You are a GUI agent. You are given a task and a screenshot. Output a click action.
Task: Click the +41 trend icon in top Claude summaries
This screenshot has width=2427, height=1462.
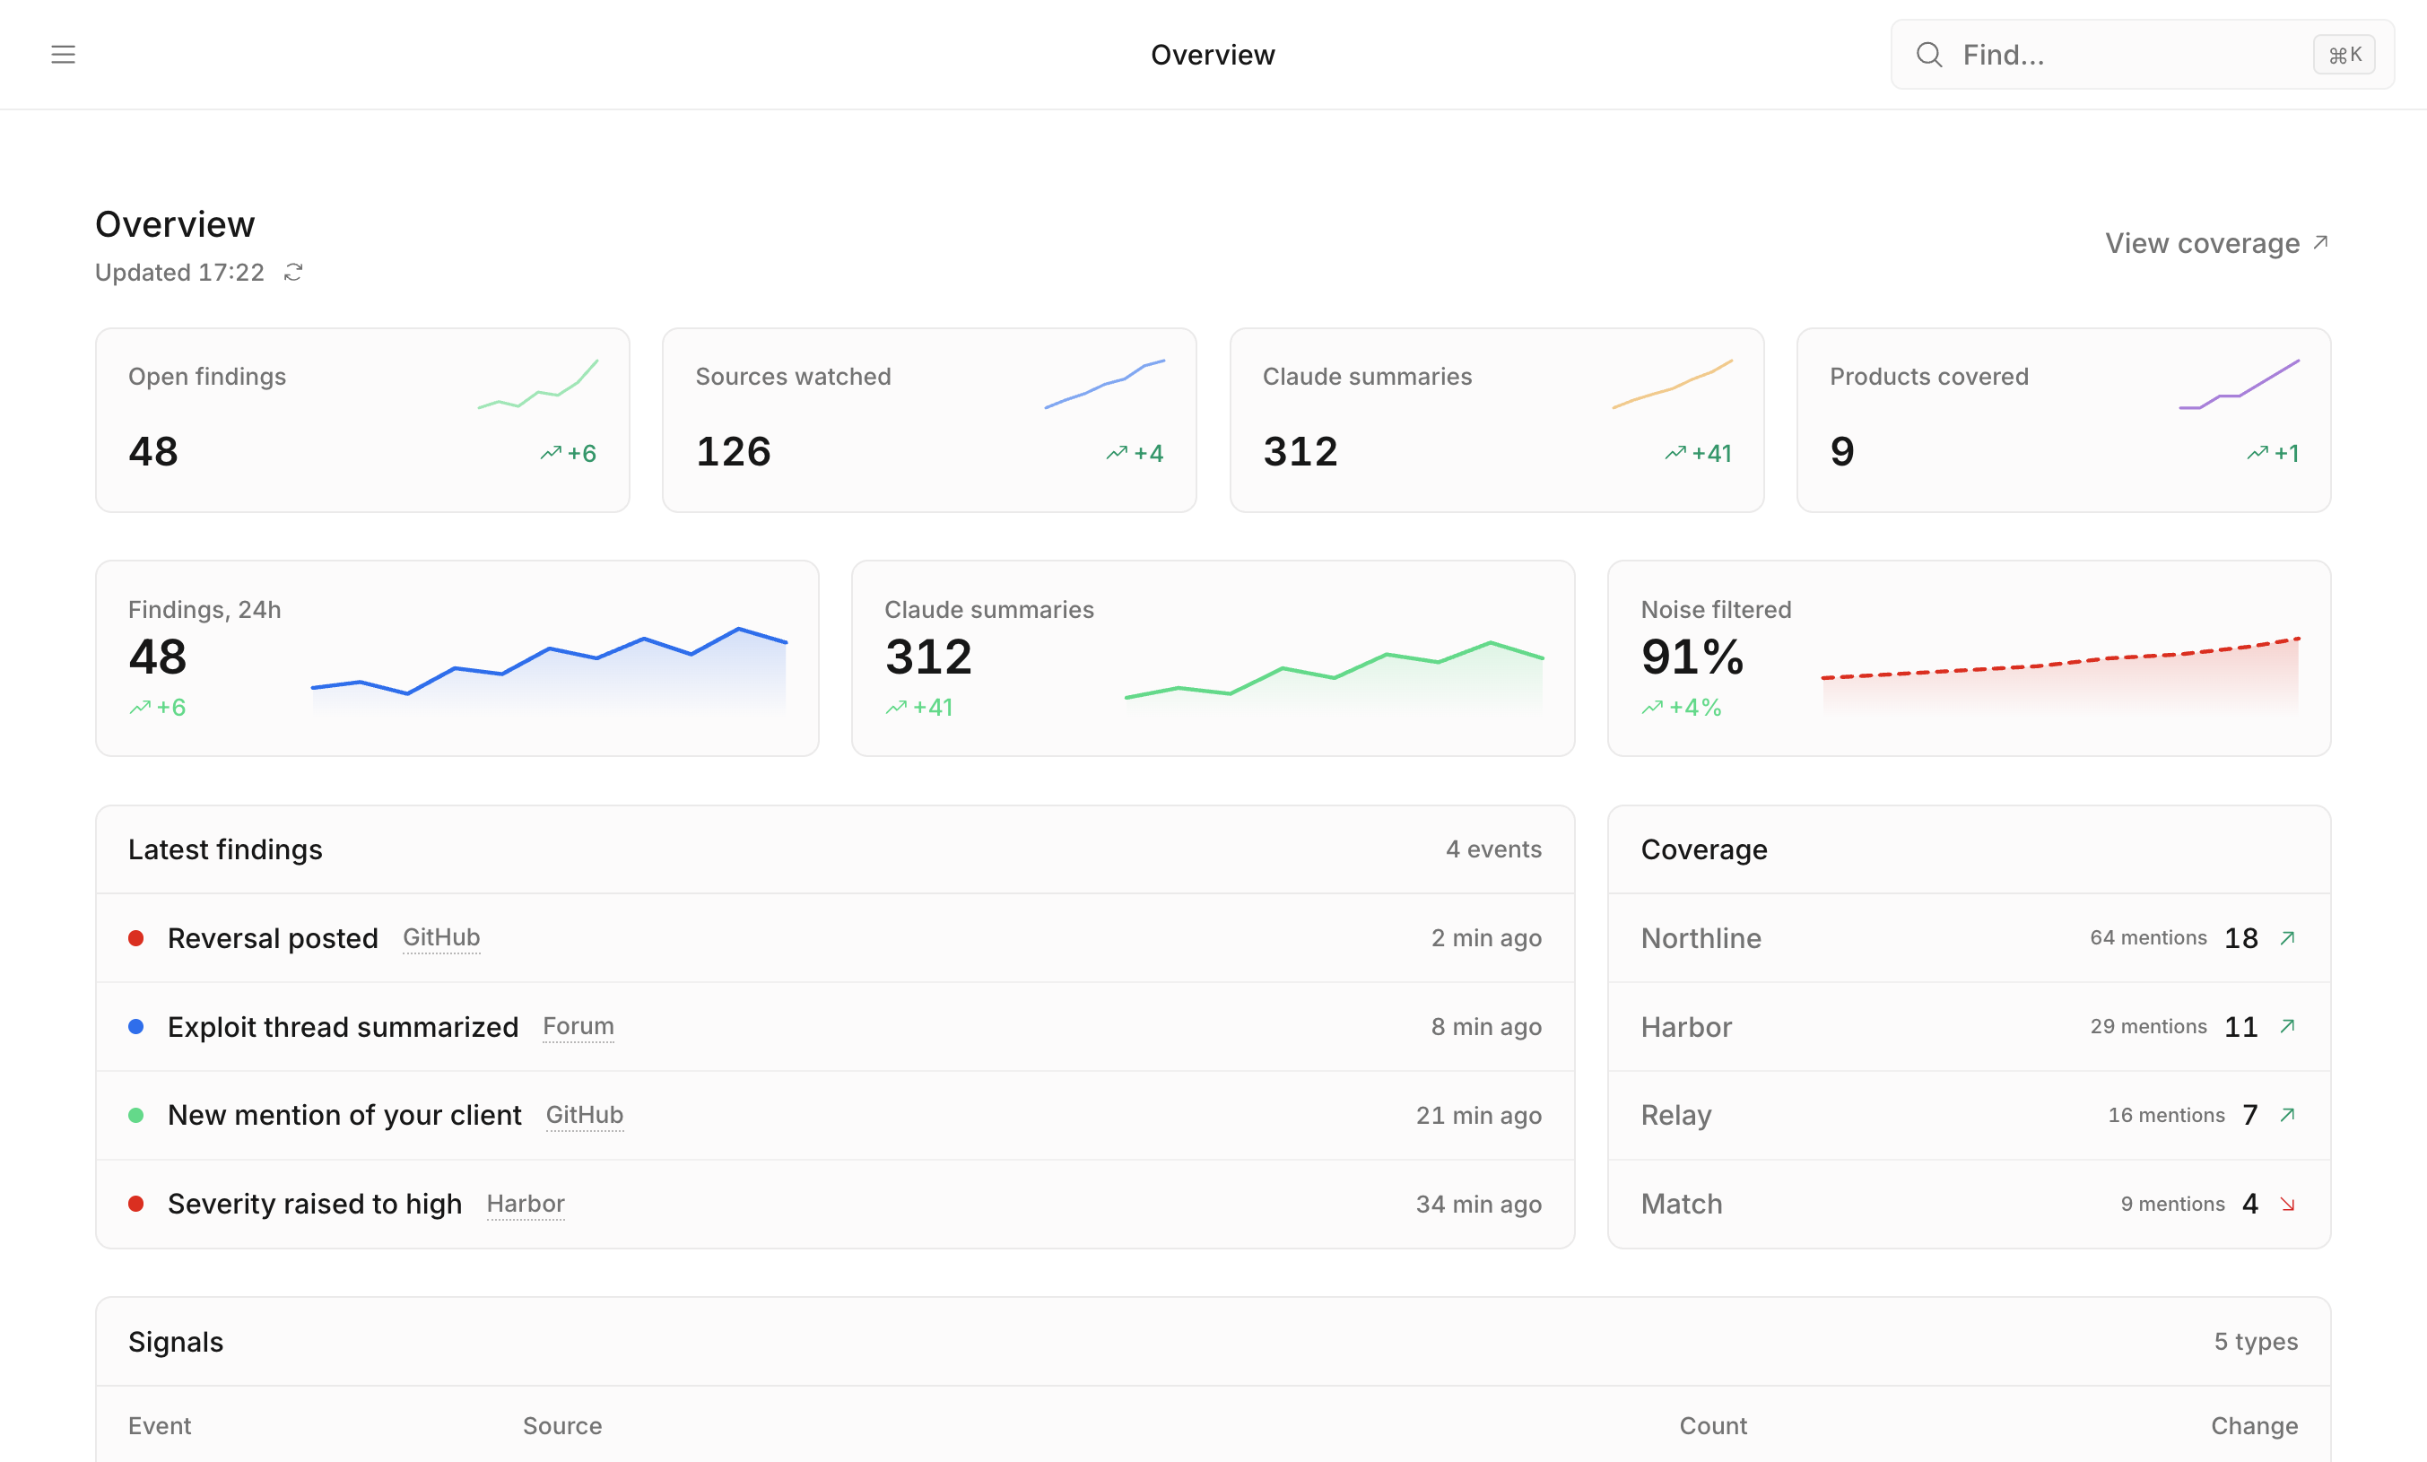pyautogui.click(x=1675, y=453)
